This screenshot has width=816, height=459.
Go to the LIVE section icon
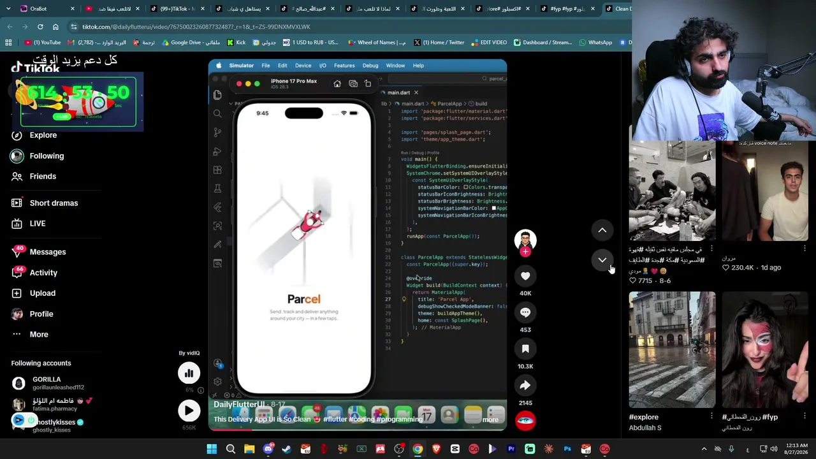(17, 223)
